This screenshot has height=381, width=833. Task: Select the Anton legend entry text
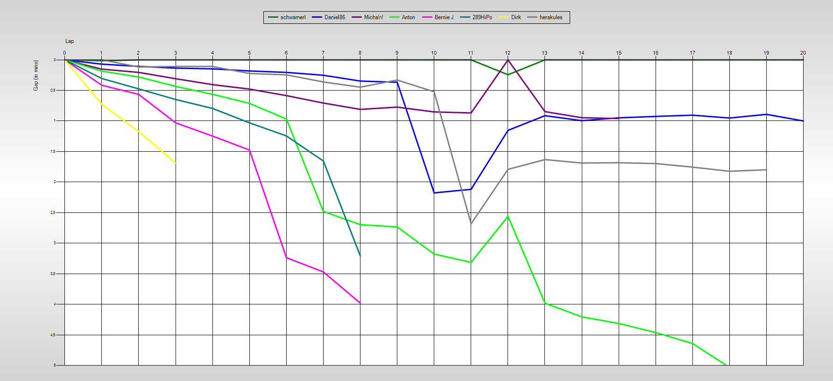tap(408, 17)
